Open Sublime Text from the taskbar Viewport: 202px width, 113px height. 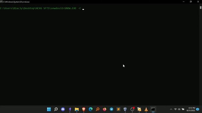[118, 109]
